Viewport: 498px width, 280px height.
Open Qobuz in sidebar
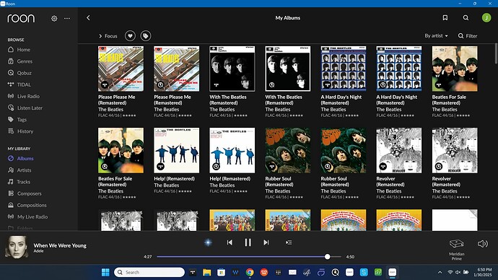point(24,73)
